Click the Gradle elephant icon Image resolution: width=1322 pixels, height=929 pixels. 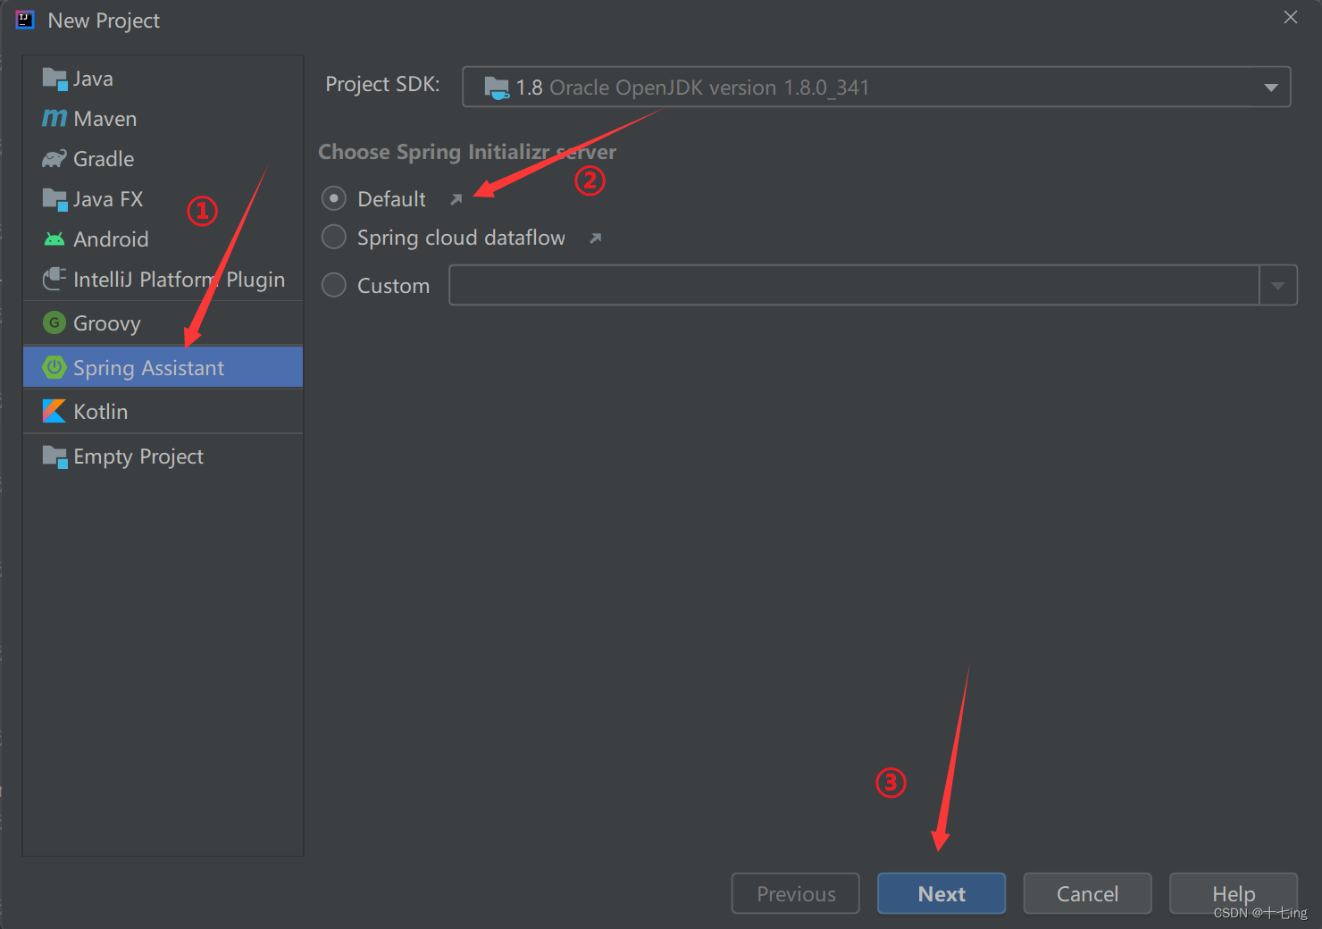pyautogui.click(x=54, y=159)
